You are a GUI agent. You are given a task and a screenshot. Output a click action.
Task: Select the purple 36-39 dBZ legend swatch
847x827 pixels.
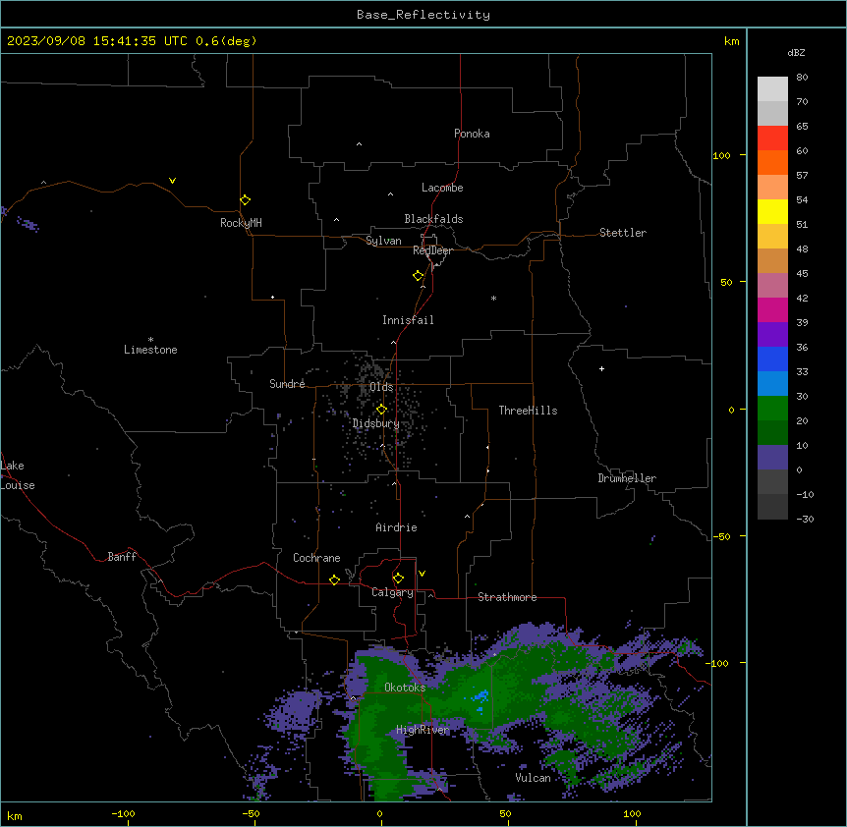click(x=772, y=335)
